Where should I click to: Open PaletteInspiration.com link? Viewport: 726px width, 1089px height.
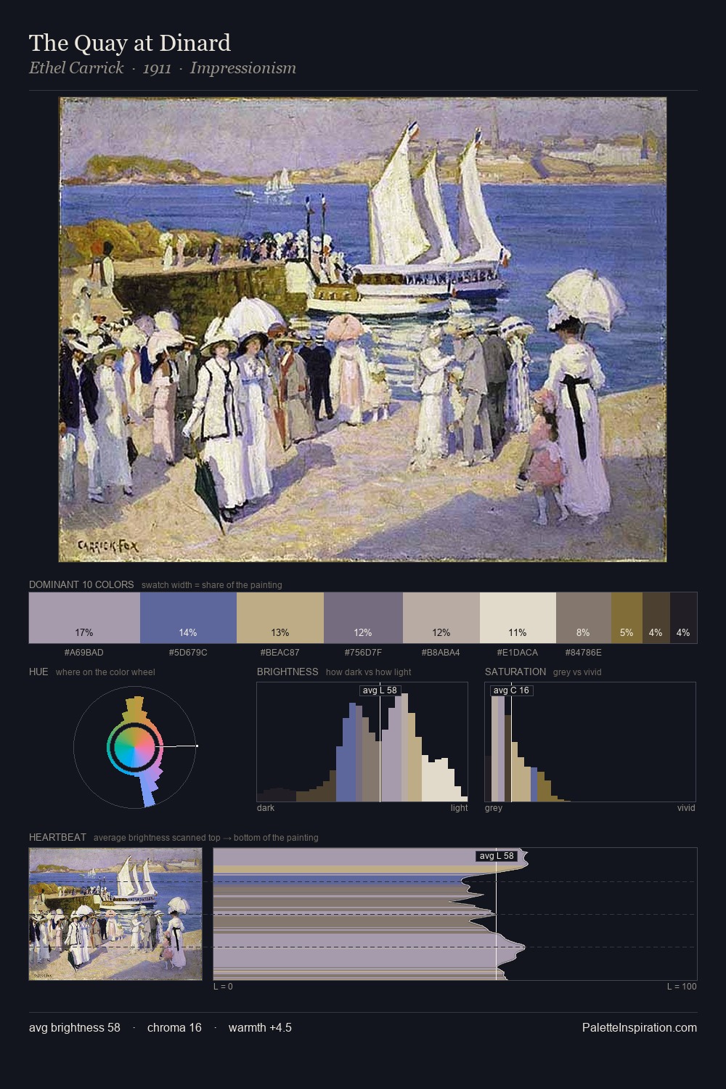pos(640,1027)
